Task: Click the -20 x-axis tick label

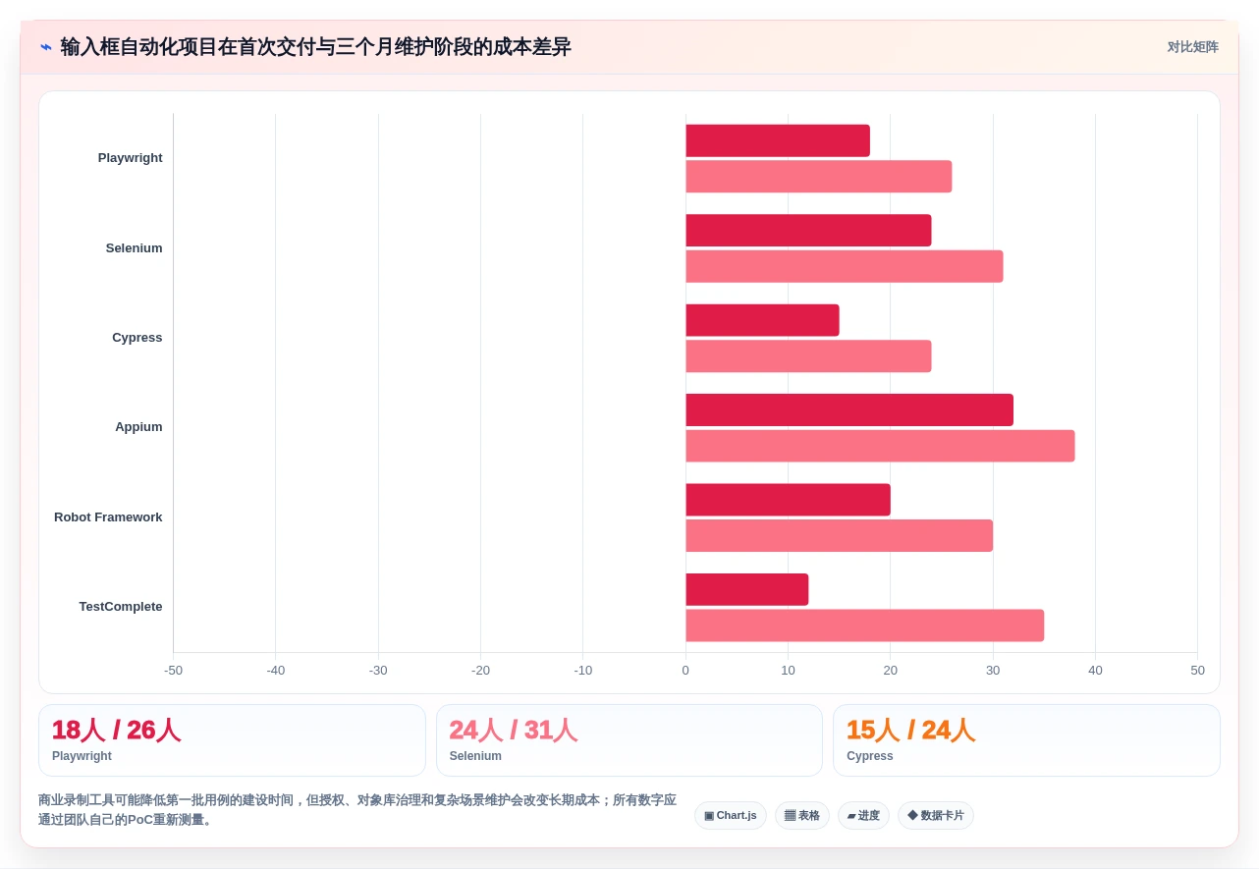Action: [480, 671]
